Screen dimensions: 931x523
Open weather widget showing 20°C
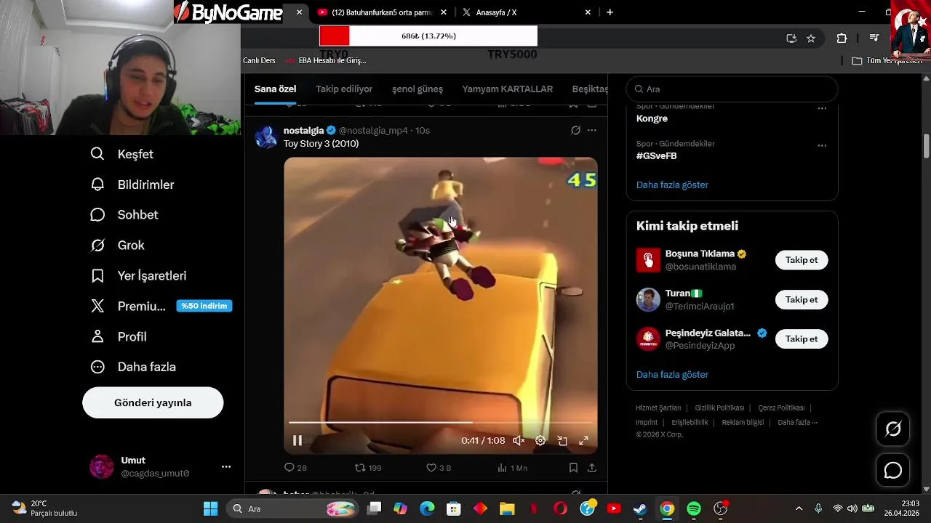click(x=45, y=508)
